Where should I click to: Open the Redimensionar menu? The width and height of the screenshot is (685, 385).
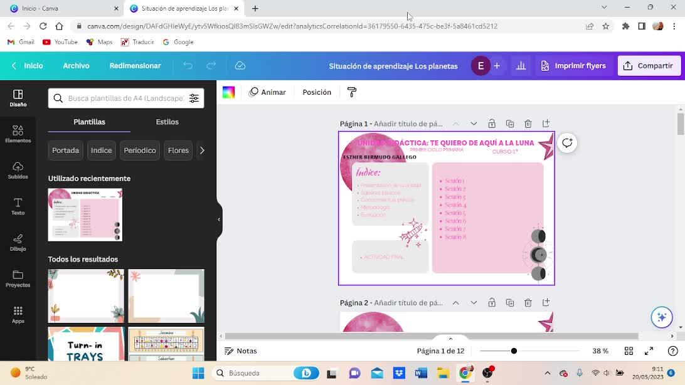coord(135,65)
